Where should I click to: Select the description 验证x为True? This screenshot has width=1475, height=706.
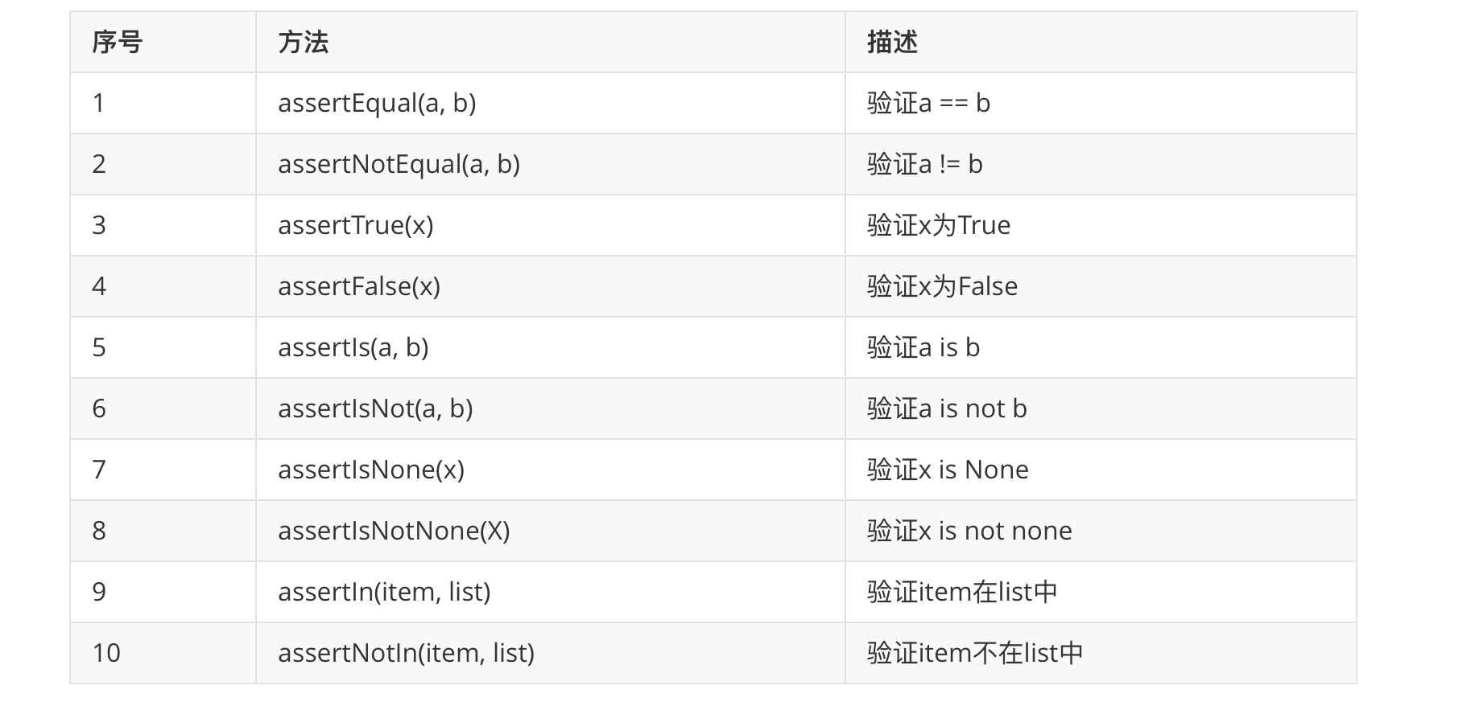tap(938, 225)
